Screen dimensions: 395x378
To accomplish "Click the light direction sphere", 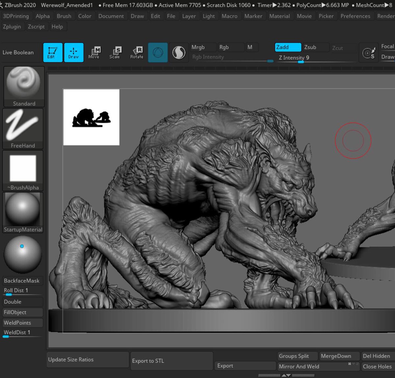I will coord(23,255).
